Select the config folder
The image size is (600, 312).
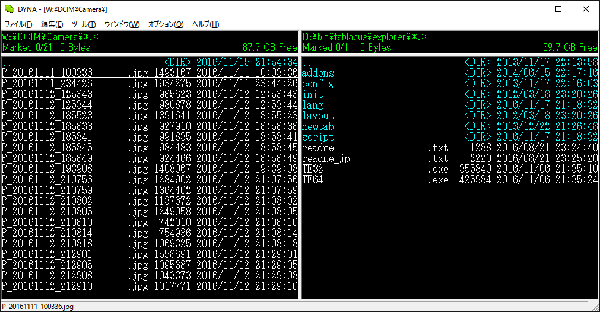[450, 84]
